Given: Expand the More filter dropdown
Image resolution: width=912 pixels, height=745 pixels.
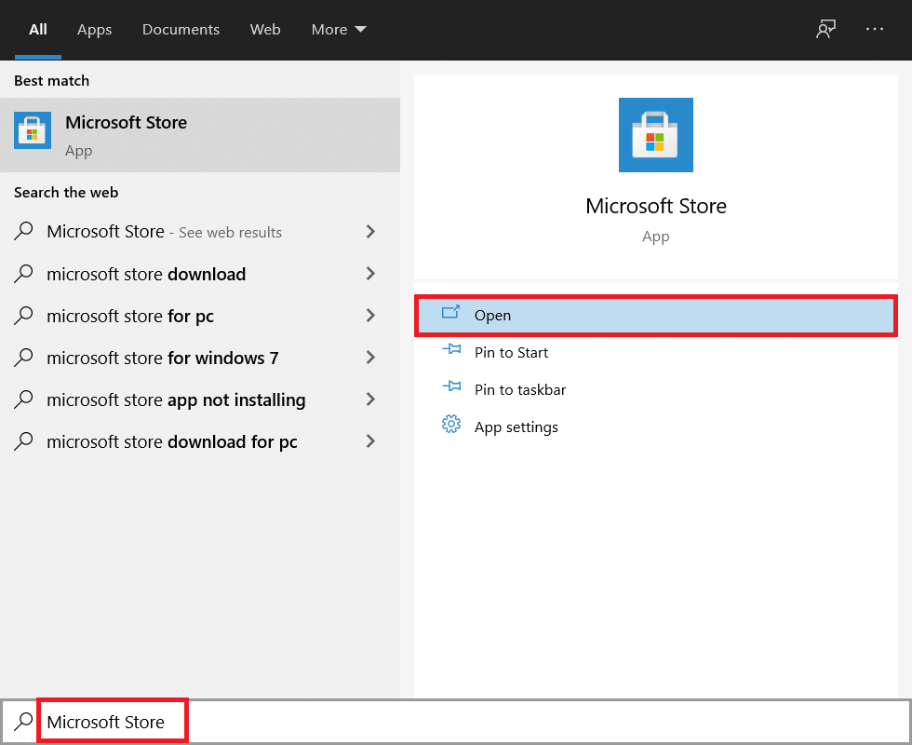Looking at the screenshot, I should pyautogui.click(x=339, y=30).
